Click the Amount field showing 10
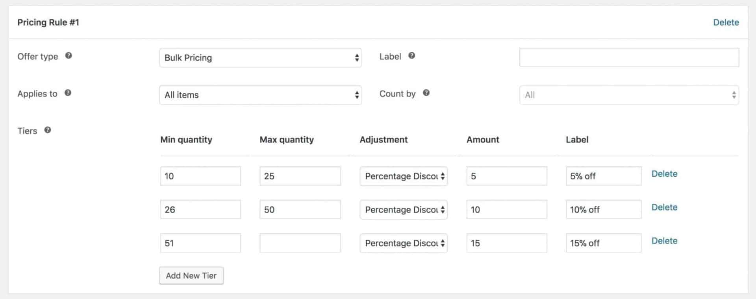This screenshot has height=299, width=756. [507, 209]
